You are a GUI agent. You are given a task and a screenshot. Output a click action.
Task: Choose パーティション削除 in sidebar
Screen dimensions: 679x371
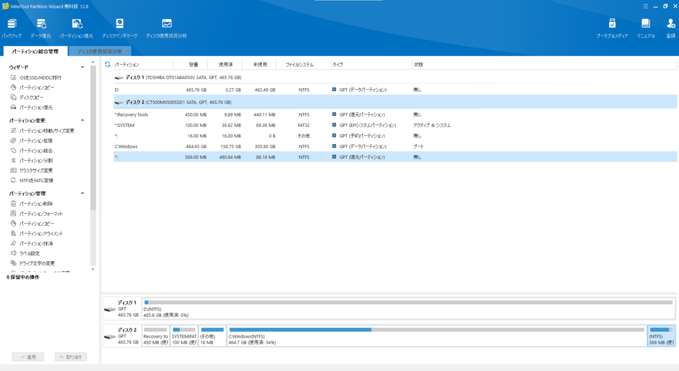(31, 204)
